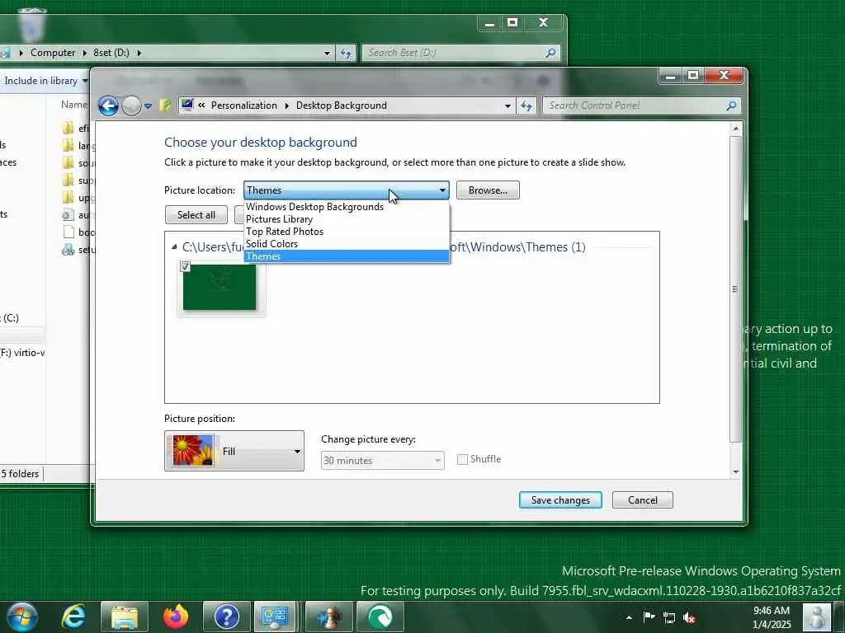Refresh the Control Panel page
The width and height of the screenshot is (845, 633).
tap(526, 106)
